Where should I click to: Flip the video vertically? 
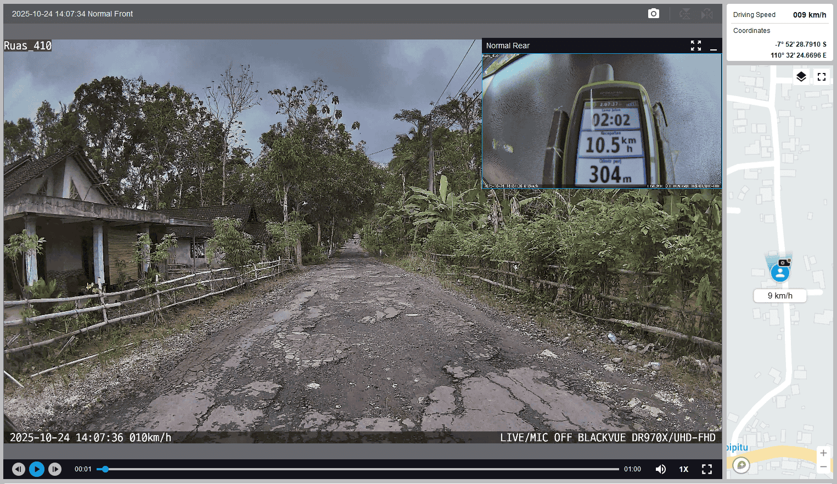point(685,14)
